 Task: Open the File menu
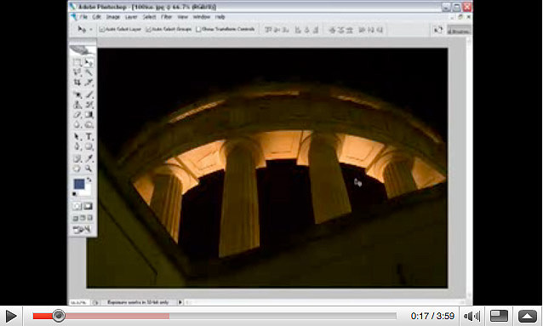83,17
